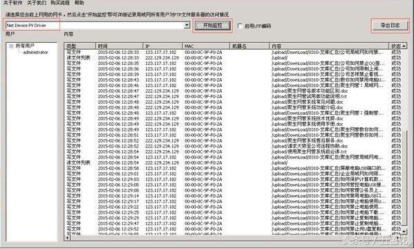Click the path /upload/聚生网管系统功能介绍.doc

[308, 108]
